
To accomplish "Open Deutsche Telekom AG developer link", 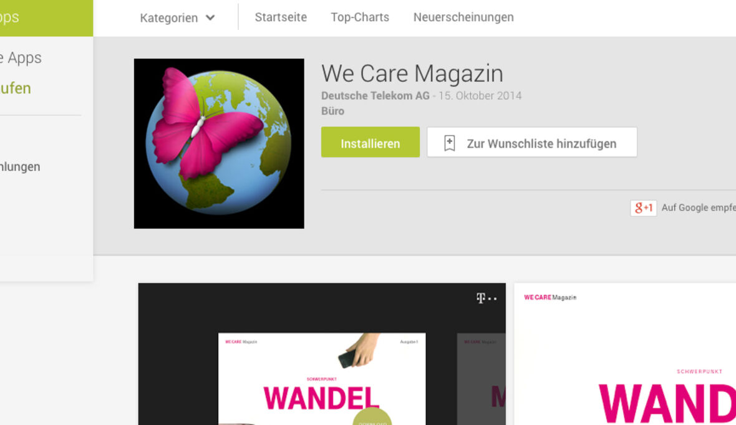I will point(375,96).
